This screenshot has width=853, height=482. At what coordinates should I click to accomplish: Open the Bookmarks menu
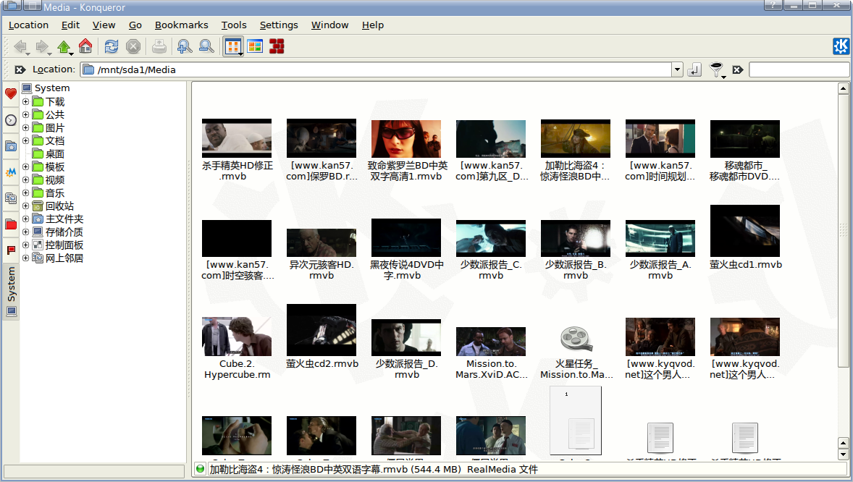click(x=181, y=25)
